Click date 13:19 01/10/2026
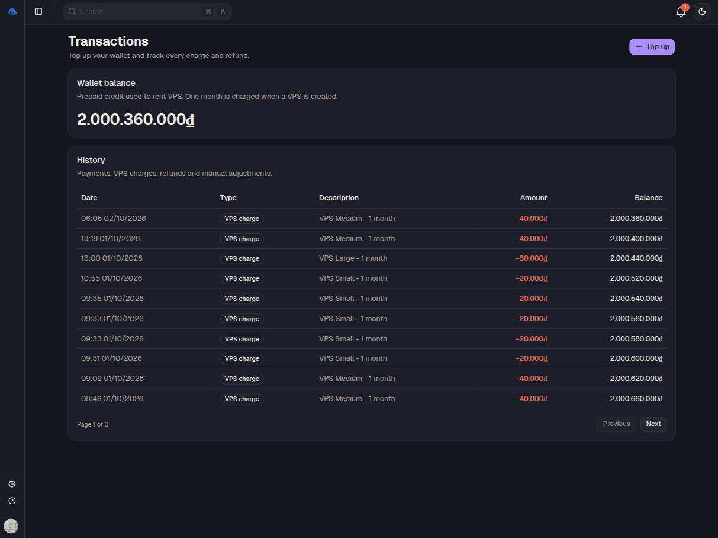The height and width of the screenshot is (538, 718). [111, 239]
